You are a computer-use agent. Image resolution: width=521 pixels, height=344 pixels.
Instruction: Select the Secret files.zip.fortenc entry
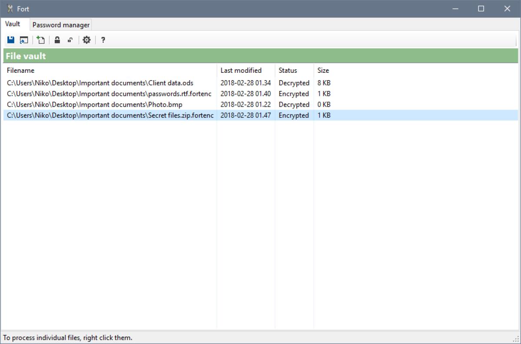click(107, 115)
